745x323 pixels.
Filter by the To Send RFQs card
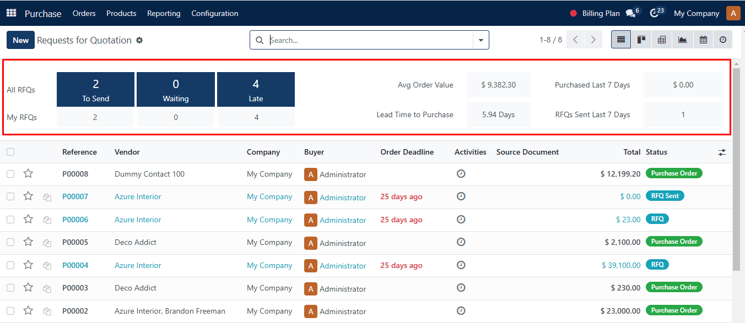pos(95,89)
